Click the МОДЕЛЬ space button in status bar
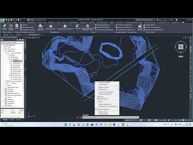Screen dimensions: 193x145 [127, 120]
